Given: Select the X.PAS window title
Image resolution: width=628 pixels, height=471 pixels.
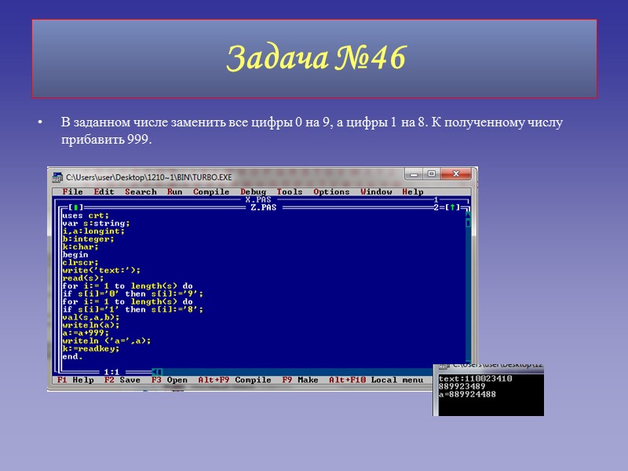Looking at the screenshot, I should click(258, 199).
